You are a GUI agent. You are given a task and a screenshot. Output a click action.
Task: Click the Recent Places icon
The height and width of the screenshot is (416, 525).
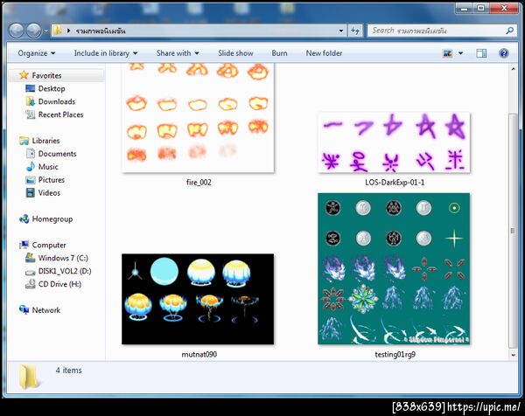(x=31, y=114)
